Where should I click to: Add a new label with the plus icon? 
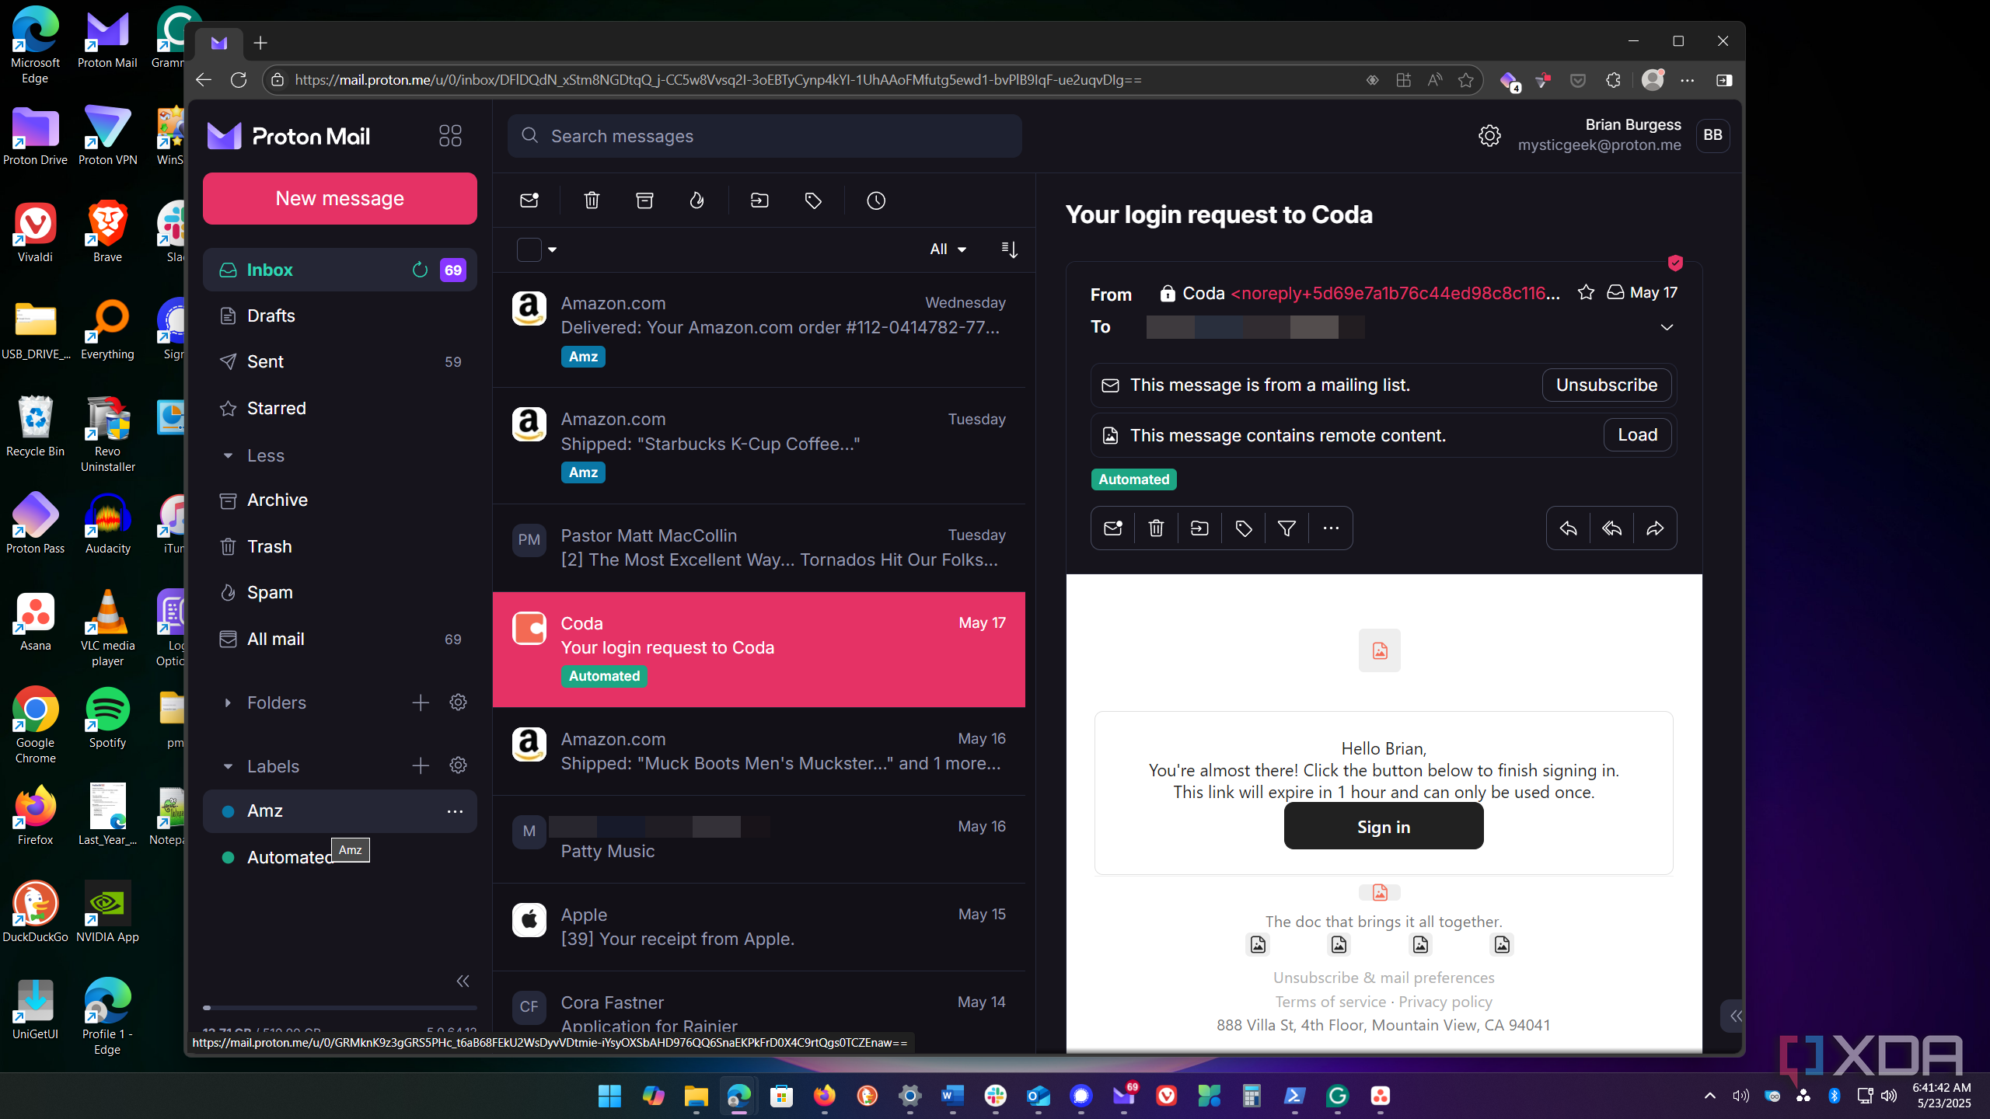[421, 765]
